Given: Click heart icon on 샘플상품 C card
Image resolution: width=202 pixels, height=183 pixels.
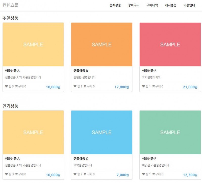Looking at the screenshot, I should 75,174.
